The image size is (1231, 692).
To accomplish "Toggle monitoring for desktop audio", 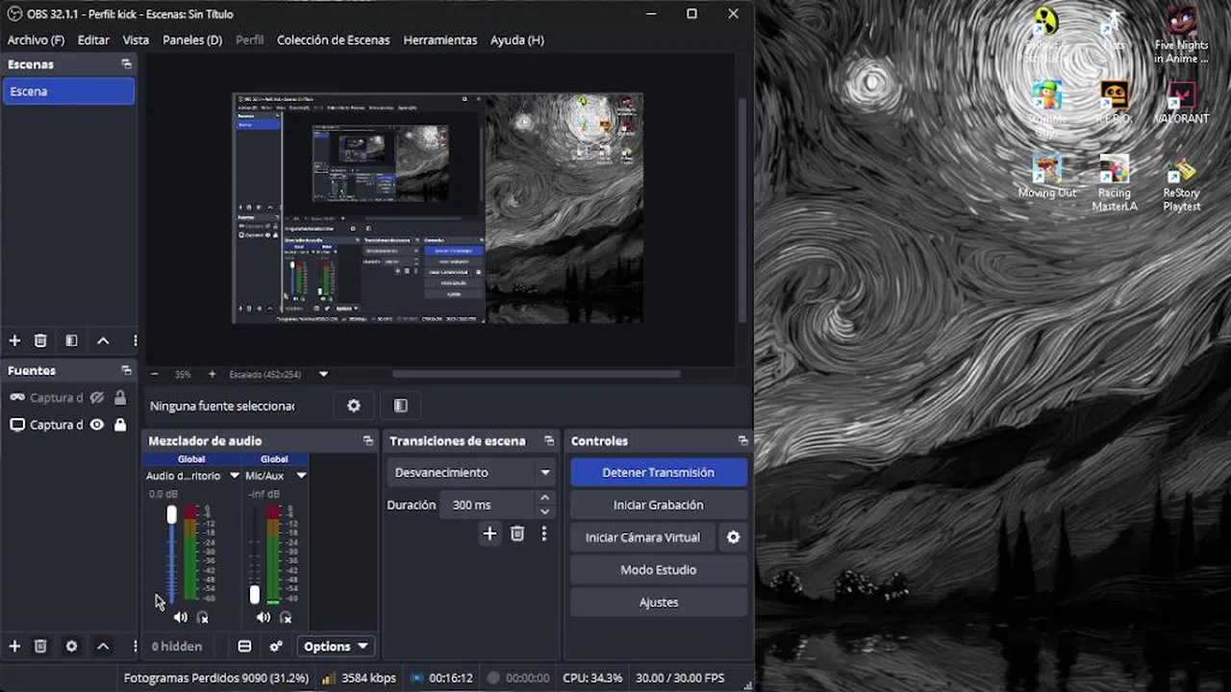I will tap(203, 617).
